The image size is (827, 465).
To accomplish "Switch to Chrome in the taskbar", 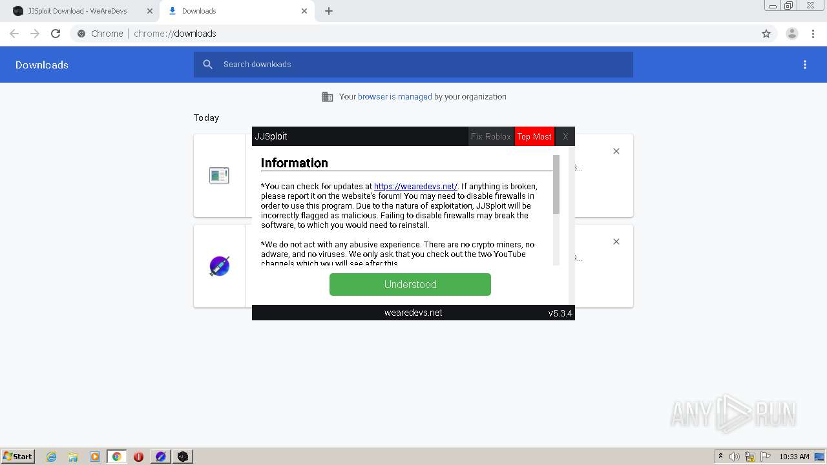I will click(x=117, y=457).
